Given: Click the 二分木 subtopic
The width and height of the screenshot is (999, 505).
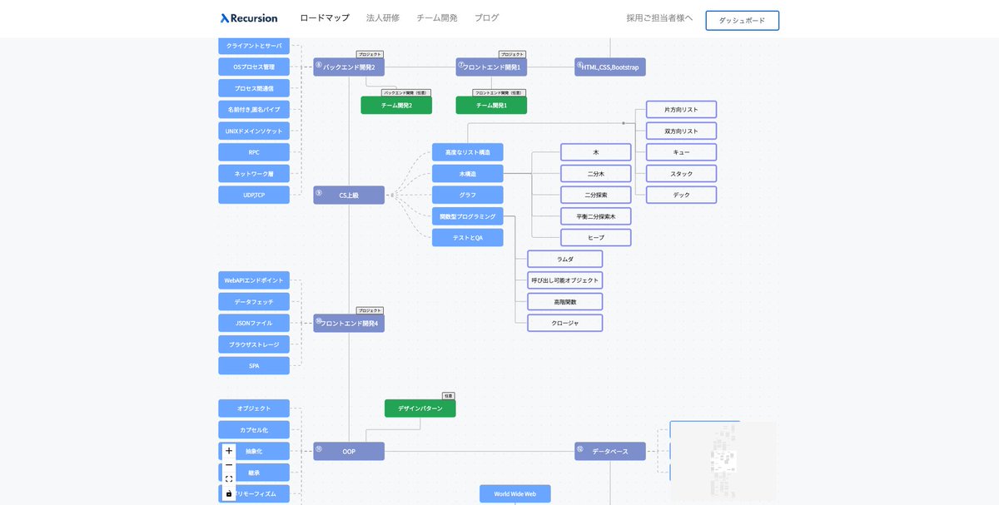Looking at the screenshot, I should (x=596, y=174).
